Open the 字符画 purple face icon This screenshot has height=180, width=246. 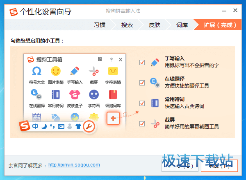pyautogui.click(x=94, y=94)
